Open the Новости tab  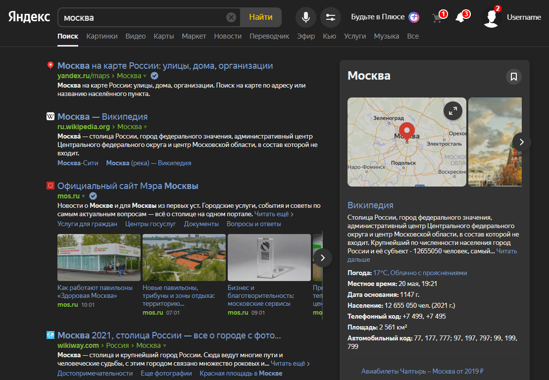(228, 36)
